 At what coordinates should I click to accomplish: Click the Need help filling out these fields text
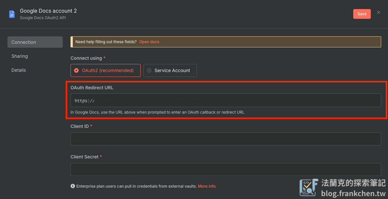pyautogui.click(x=106, y=42)
